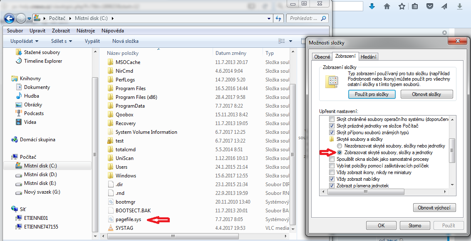Select the Domácí skupina homegroup icon

pyautogui.click(x=15, y=140)
